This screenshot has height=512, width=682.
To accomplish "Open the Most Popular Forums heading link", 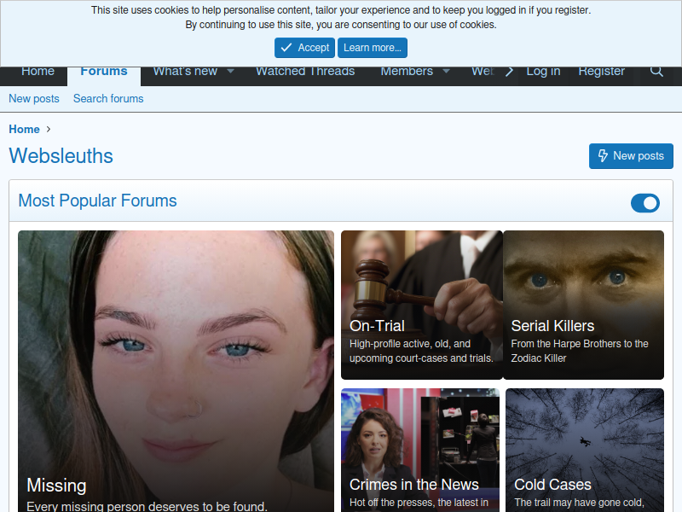I will [97, 201].
